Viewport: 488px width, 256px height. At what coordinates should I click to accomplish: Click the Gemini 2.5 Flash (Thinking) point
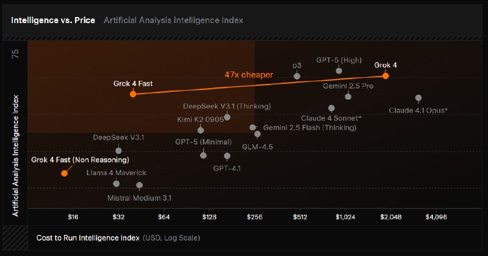[253, 127]
